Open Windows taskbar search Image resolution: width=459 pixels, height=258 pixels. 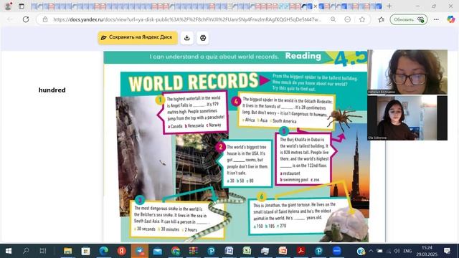point(26,251)
